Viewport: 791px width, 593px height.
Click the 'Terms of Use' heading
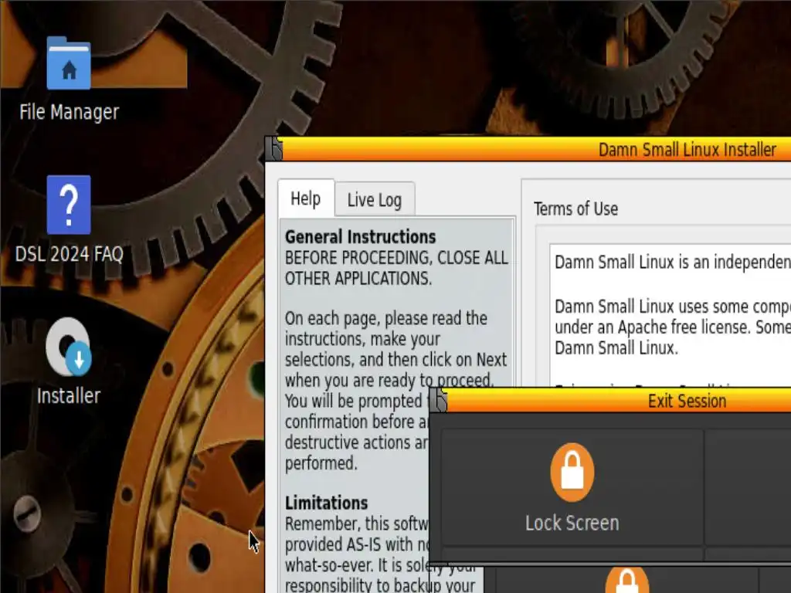(575, 208)
